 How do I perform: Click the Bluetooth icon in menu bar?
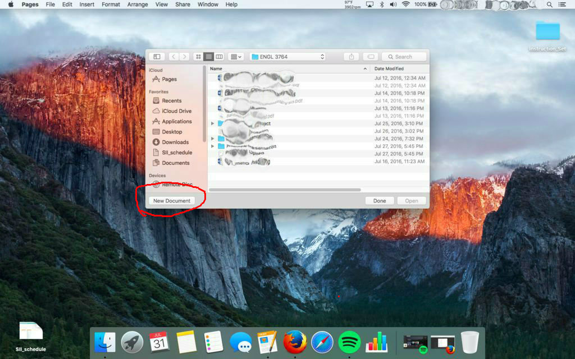pyautogui.click(x=382, y=4)
